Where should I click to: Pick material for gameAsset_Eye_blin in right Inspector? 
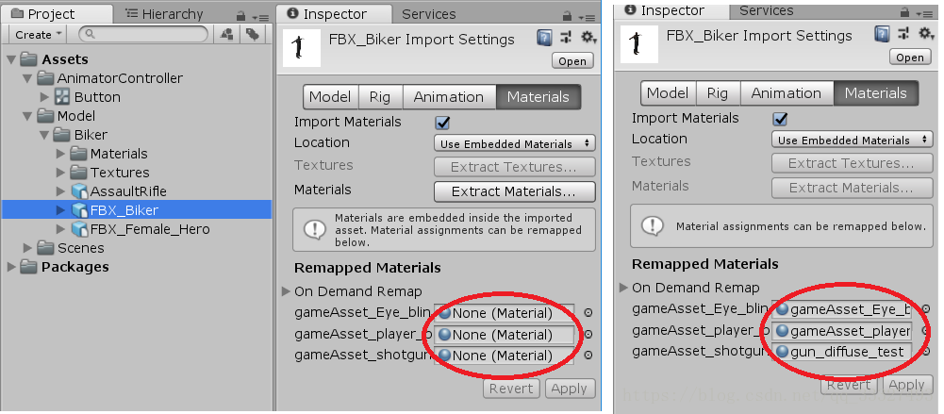click(x=926, y=309)
